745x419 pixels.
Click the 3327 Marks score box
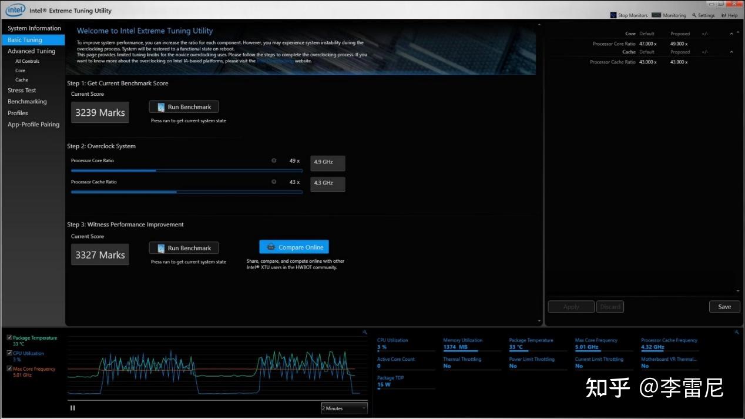(x=100, y=255)
